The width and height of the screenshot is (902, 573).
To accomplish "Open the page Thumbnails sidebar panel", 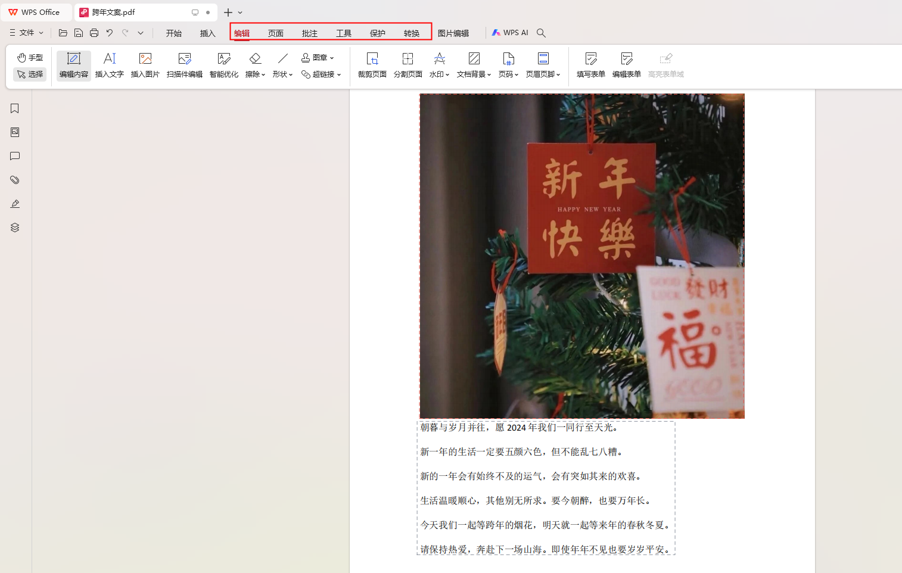I will [x=15, y=132].
